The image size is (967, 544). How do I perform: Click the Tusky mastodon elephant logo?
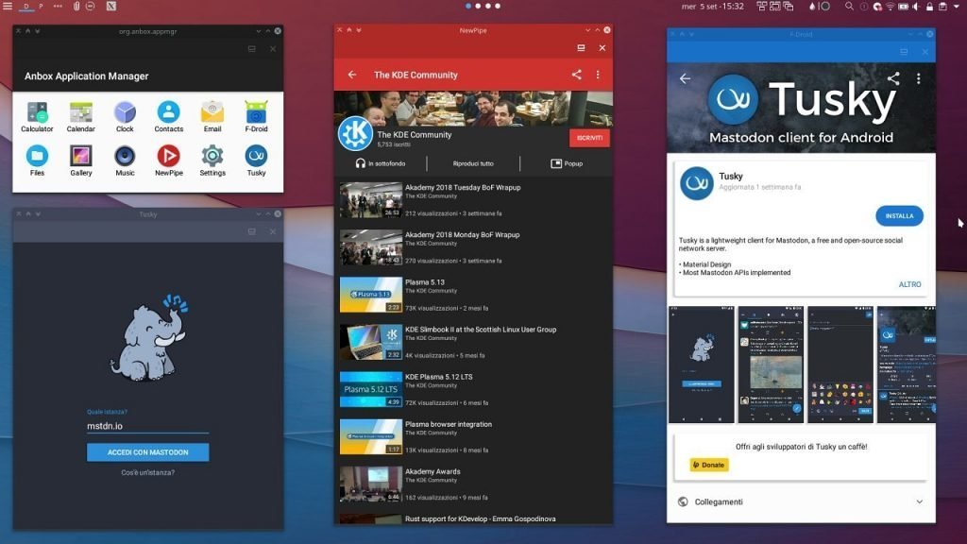pyautogui.click(x=148, y=338)
